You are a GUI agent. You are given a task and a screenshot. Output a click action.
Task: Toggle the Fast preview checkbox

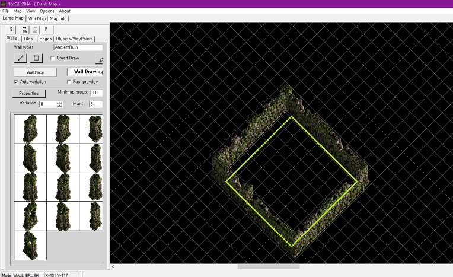(x=69, y=82)
